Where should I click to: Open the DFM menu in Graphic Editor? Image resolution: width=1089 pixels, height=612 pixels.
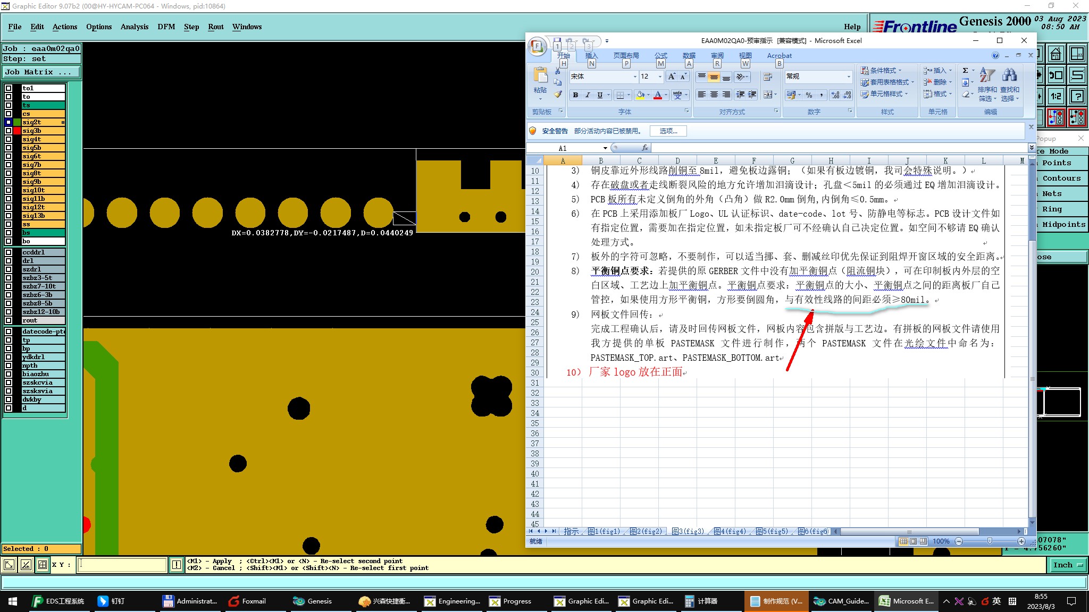pyautogui.click(x=166, y=27)
